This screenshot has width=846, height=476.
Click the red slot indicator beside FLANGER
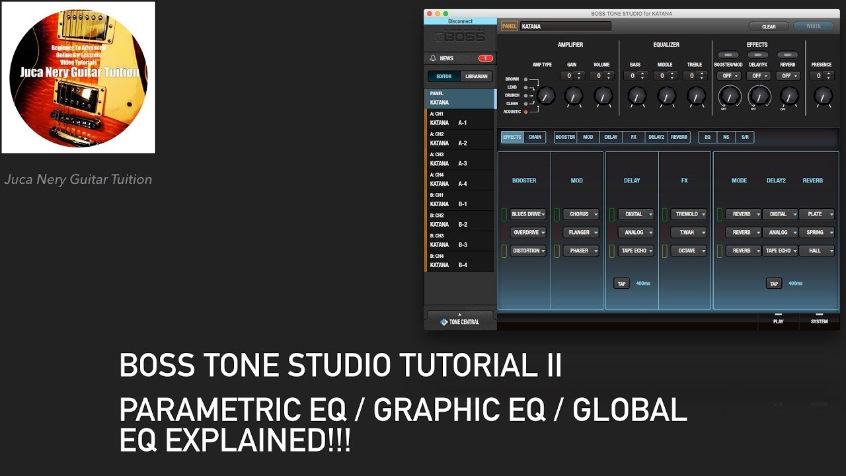557,233
